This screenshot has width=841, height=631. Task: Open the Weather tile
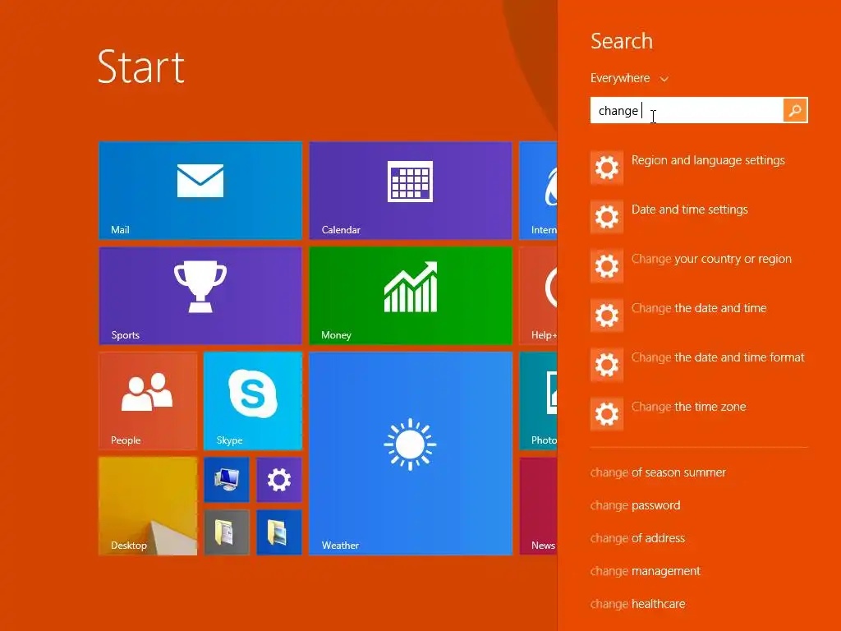pyautogui.click(x=411, y=454)
